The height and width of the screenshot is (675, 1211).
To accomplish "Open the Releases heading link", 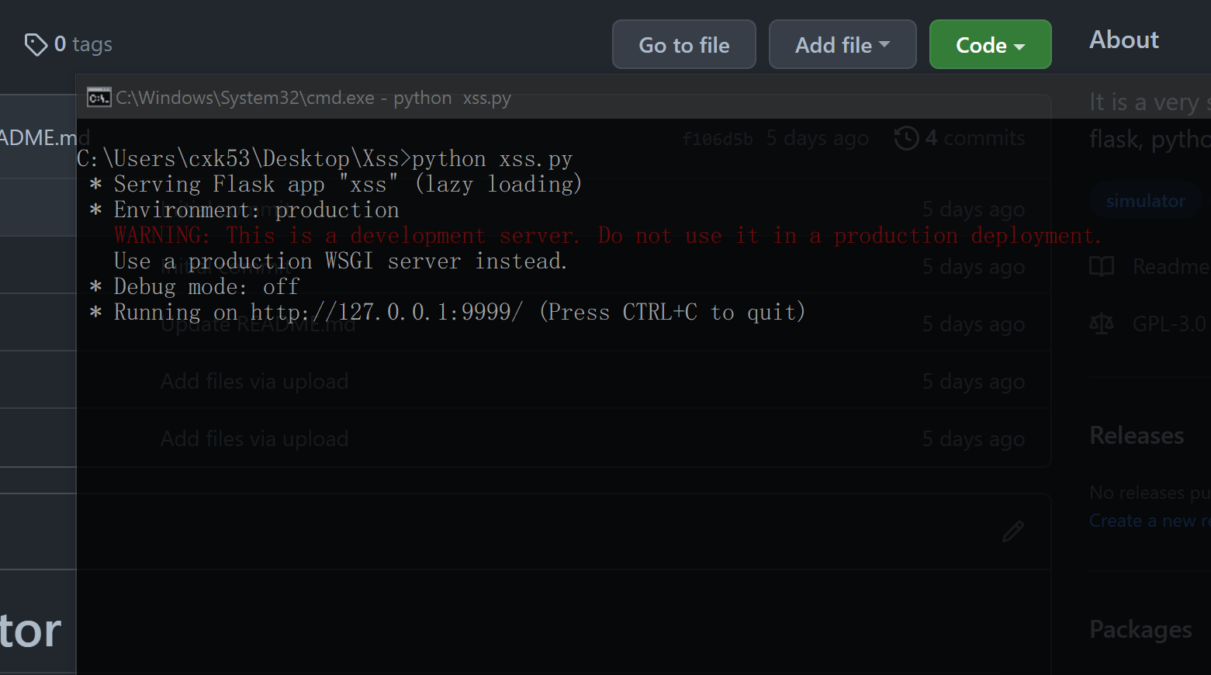I will point(1137,435).
